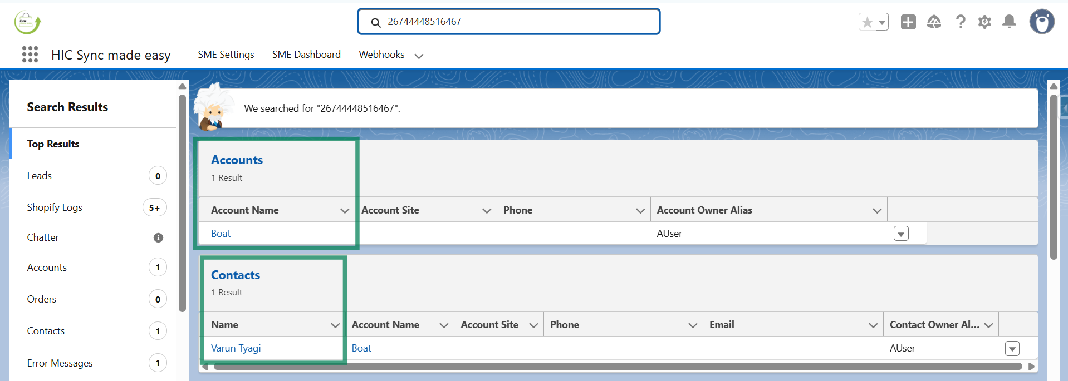Click the page scroll up arrow

click(1054, 86)
